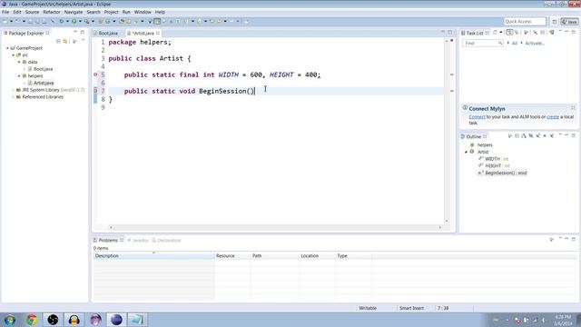Toggle Mark Occurrences in the main toolbar

[x=157, y=22]
